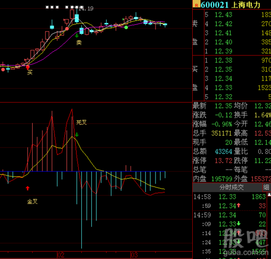Click the 最高 label
Image resolution: width=271 pixels, height=259 pixels.
click(x=241, y=134)
